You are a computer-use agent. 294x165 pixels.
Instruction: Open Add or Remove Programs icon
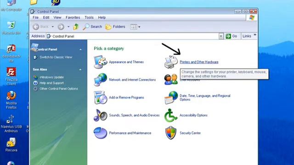(100, 98)
